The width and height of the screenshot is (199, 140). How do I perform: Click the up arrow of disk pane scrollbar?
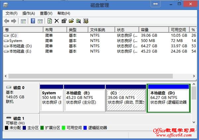coord(194,84)
